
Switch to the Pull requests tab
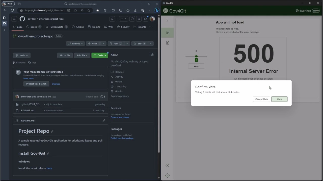[x=57, y=27]
